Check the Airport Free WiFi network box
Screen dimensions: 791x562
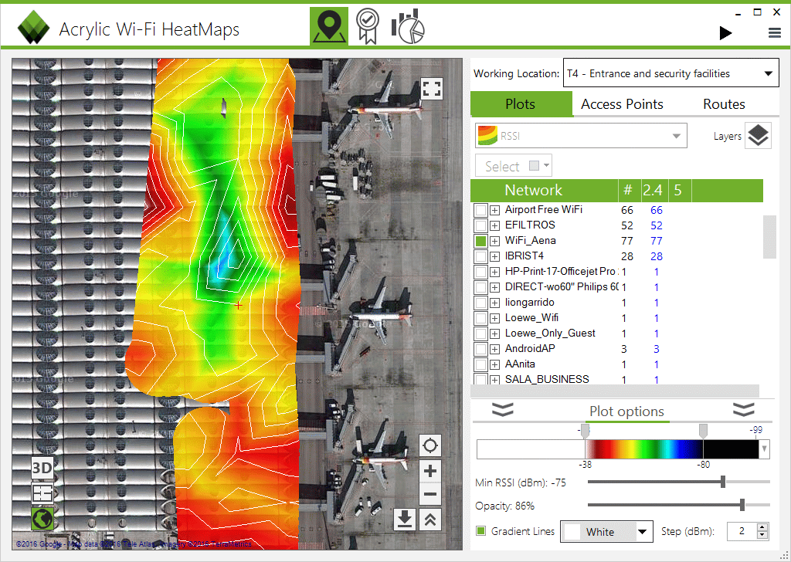480,210
